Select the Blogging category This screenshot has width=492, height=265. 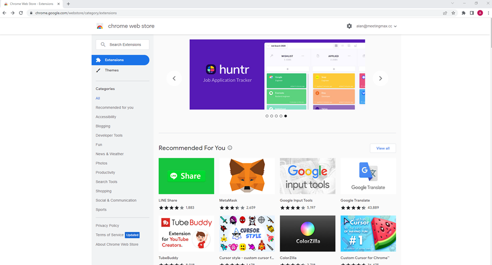[x=103, y=126]
